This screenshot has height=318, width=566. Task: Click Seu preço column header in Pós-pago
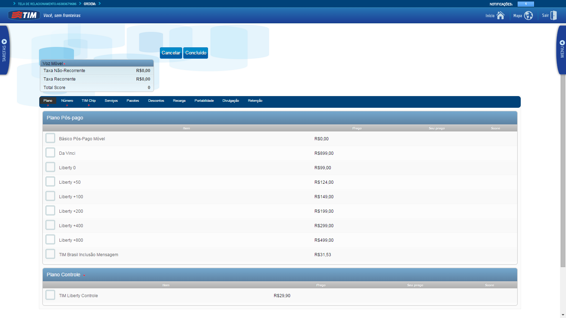(437, 128)
